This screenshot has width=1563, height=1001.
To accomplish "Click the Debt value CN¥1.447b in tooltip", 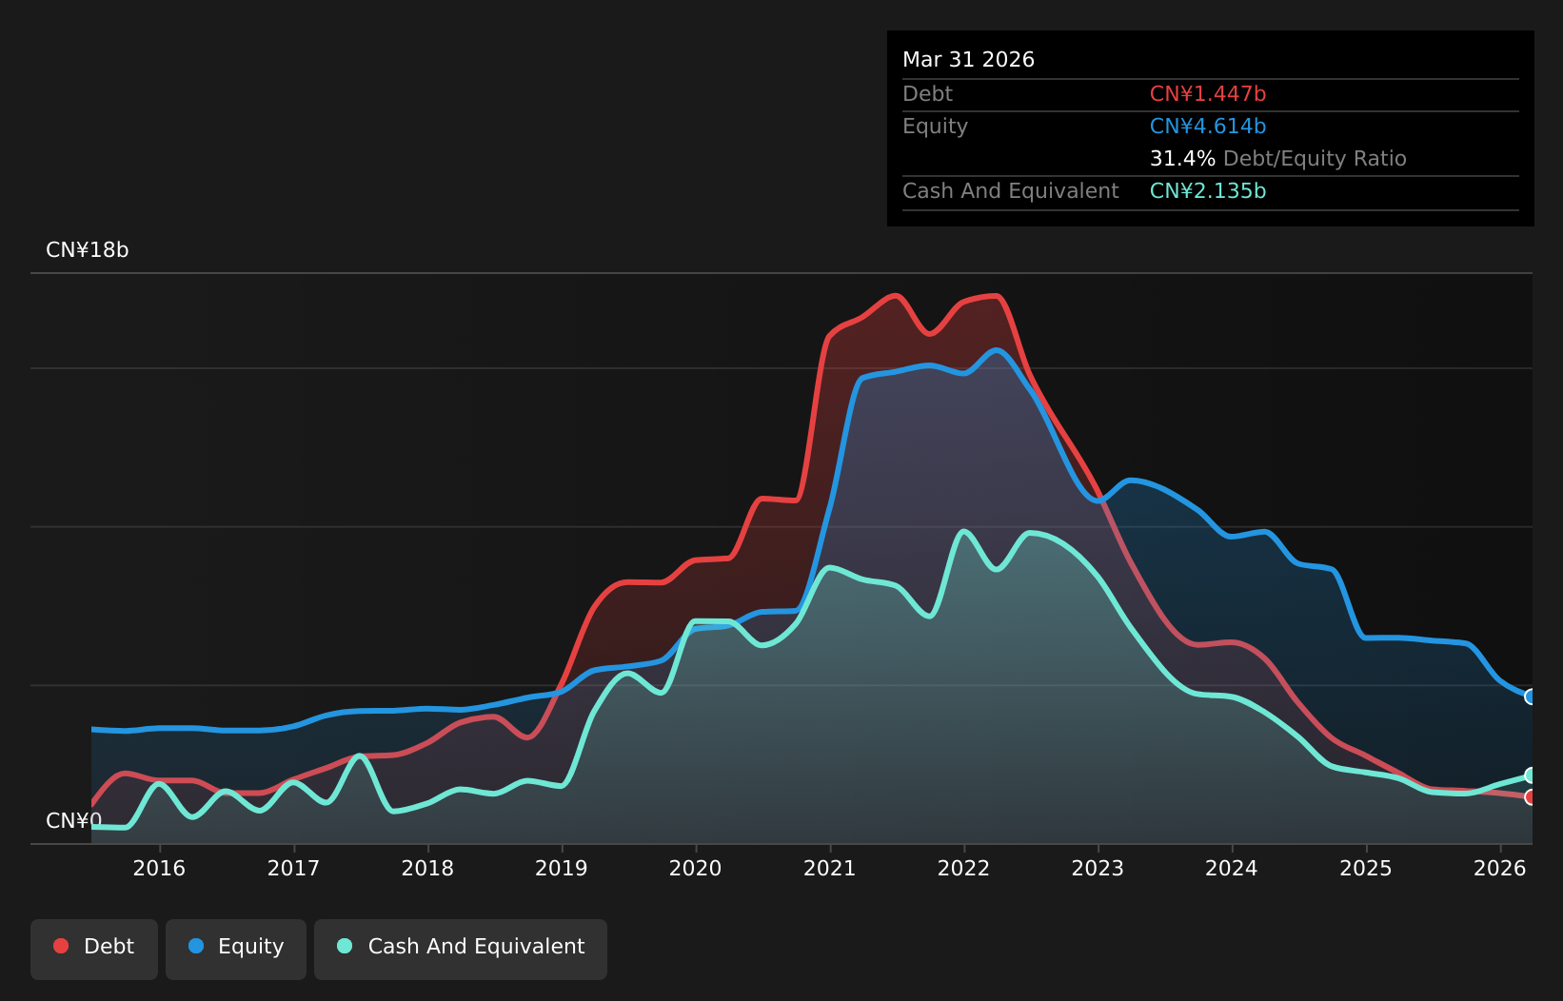I will 1208,94.
